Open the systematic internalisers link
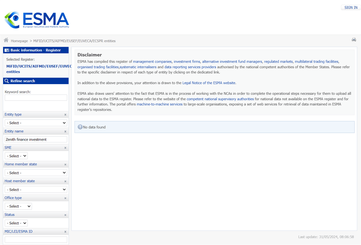The height and width of the screenshot is (245, 361). (138, 67)
